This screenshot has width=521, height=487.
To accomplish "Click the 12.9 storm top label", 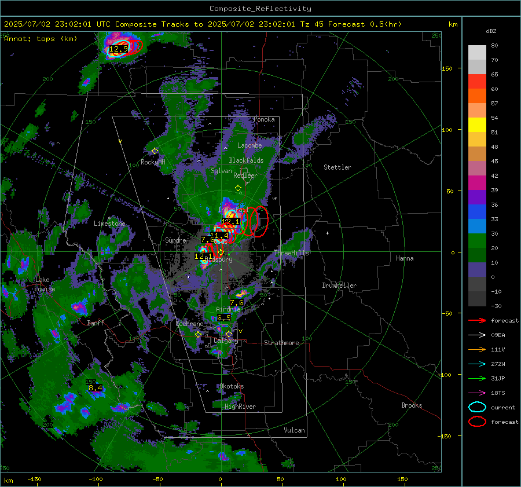I will click(x=119, y=49).
